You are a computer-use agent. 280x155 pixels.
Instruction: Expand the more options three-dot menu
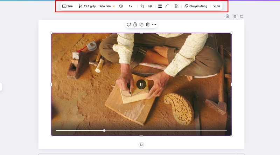coord(154,25)
